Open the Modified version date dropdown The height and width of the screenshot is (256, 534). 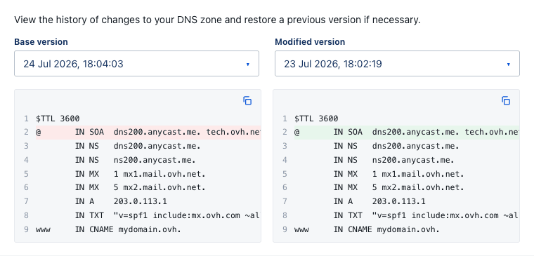click(397, 64)
